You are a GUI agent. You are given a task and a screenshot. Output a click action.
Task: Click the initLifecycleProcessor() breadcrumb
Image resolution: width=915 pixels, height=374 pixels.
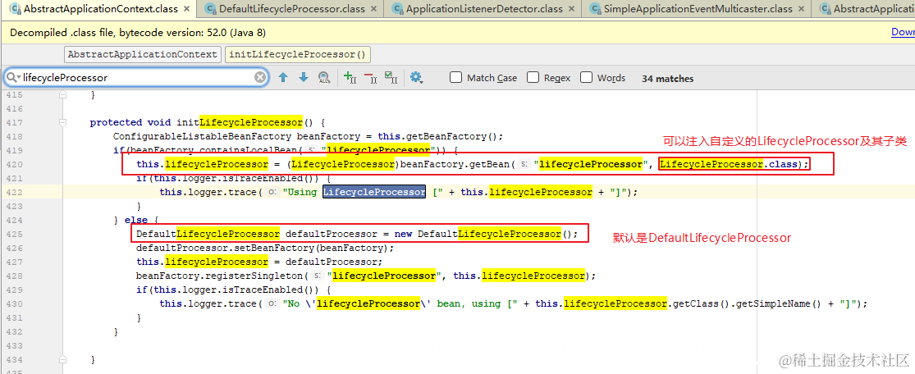tap(298, 54)
